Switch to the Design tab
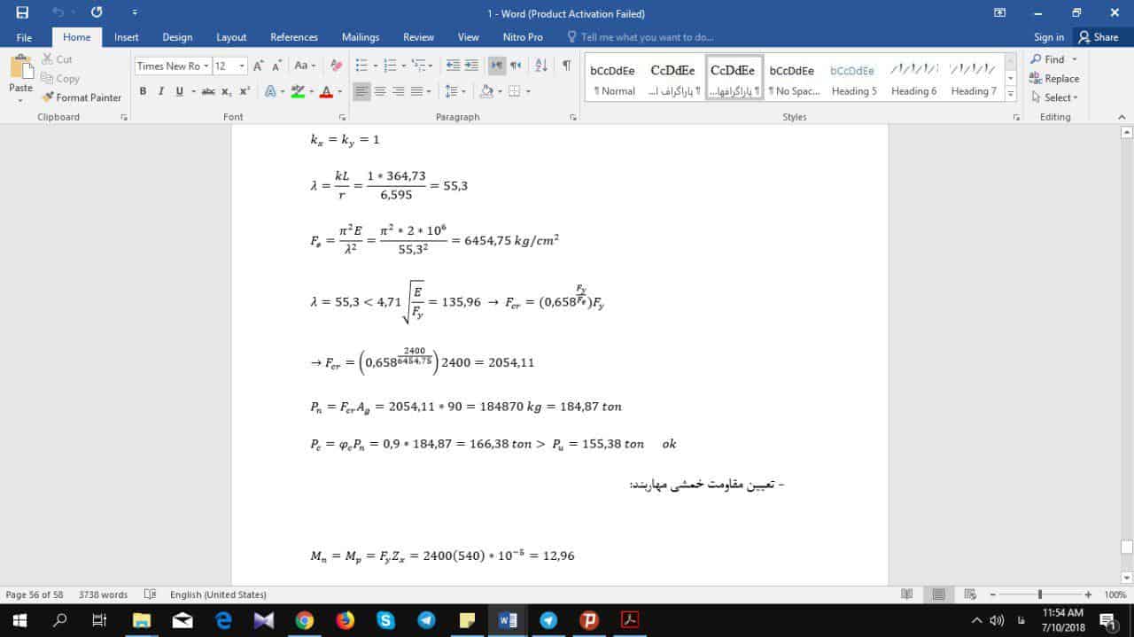 click(x=177, y=37)
